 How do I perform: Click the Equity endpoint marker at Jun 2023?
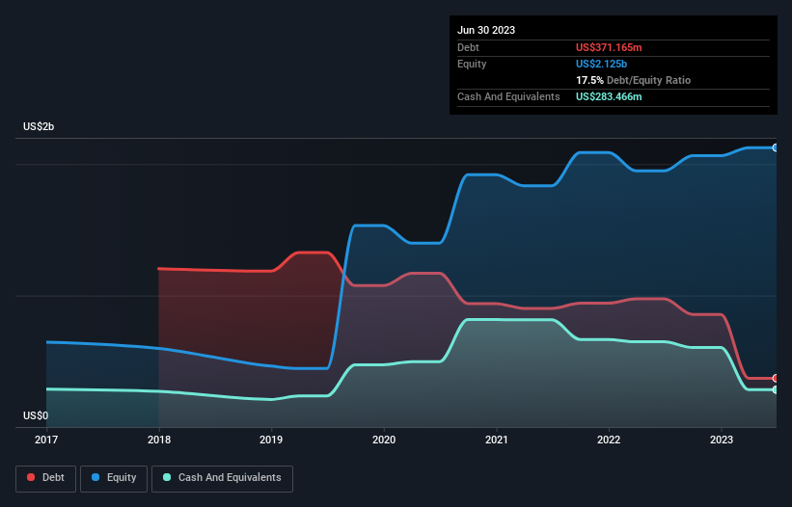pos(776,147)
